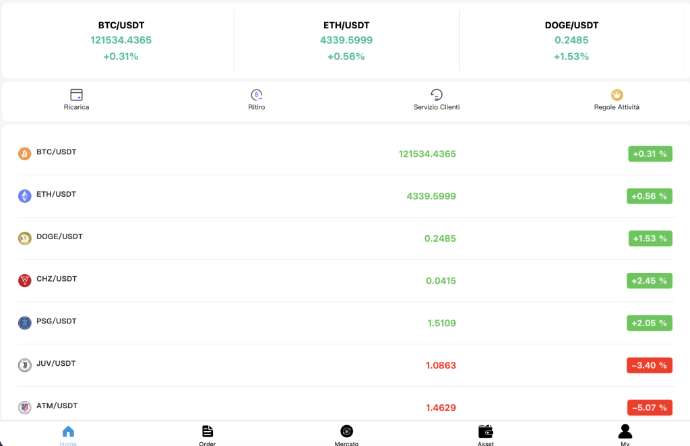Go to the Mercato tab
Image resolution: width=690 pixels, height=446 pixels.
tap(346, 433)
